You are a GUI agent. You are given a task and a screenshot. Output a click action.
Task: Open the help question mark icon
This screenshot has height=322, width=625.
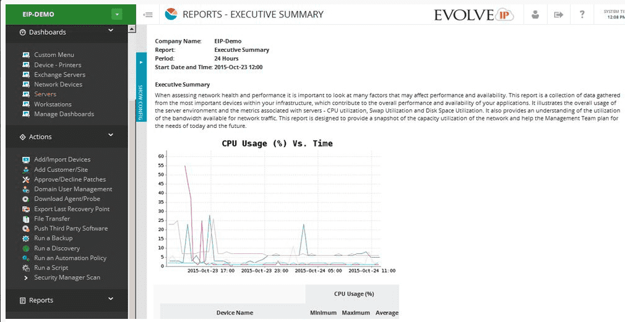click(x=582, y=14)
